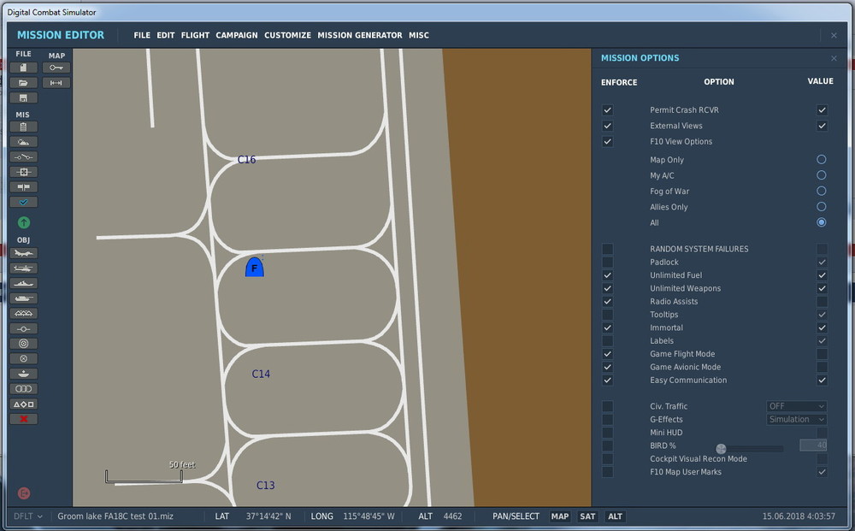Toggle External Views value checkbox
855x531 pixels.
click(x=822, y=126)
